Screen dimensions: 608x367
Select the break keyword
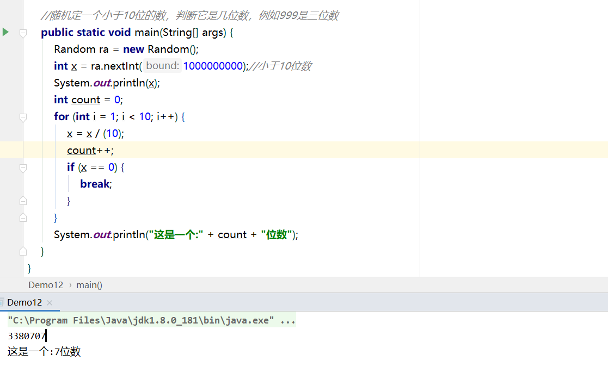click(95, 184)
